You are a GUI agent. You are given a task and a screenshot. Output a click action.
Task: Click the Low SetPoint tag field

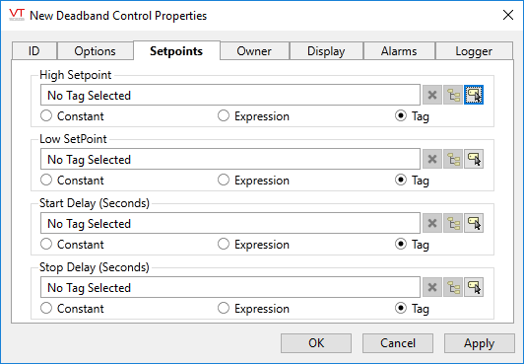point(230,159)
